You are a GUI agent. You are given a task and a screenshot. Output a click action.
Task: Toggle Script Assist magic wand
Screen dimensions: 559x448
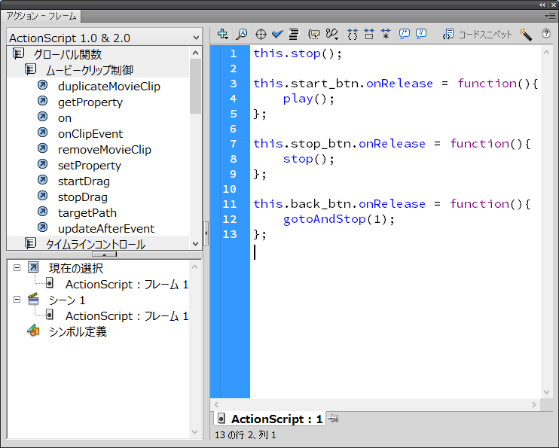[x=526, y=35]
